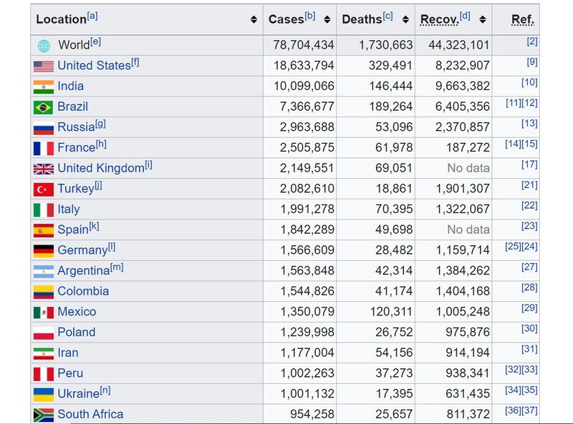Screen dimensions: 573x424
Task: Open the Colombia country link
Action: tap(83, 291)
